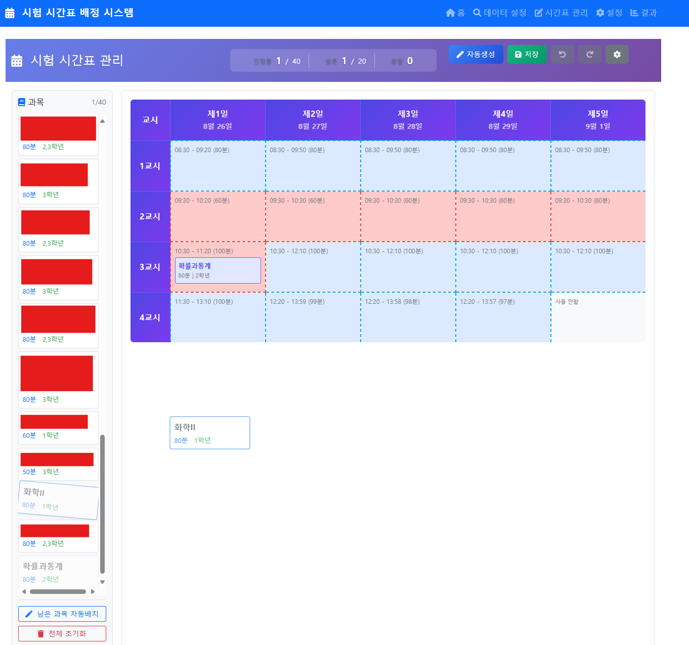Click the subject list vertical scrollbar thumb
This screenshot has width=689, height=645.
(102, 504)
